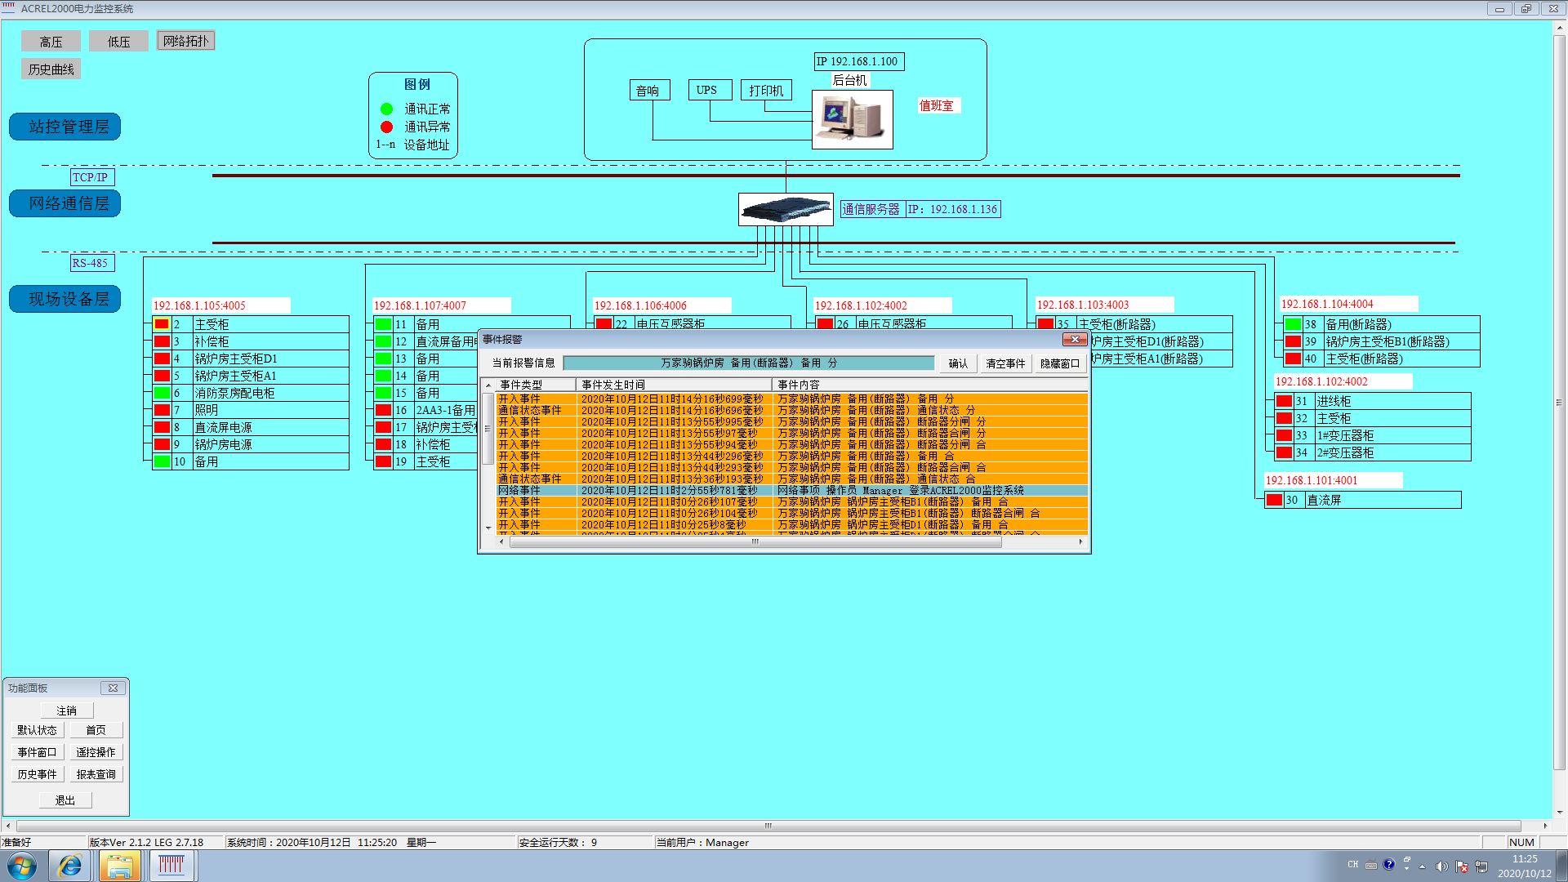This screenshot has height=882, width=1568.
Task: Click the communication server device icon
Action: coord(785,210)
